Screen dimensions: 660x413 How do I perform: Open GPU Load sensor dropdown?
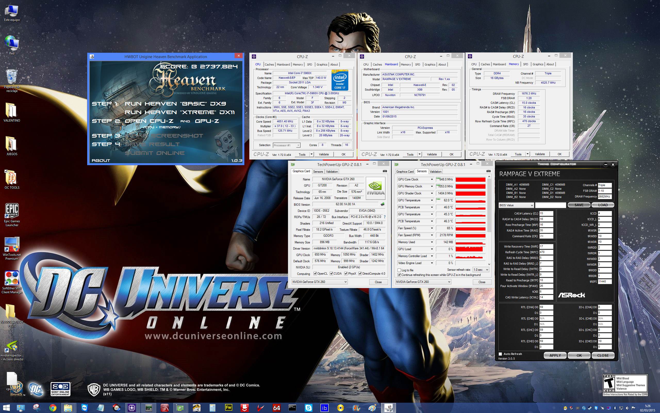point(432,249)
